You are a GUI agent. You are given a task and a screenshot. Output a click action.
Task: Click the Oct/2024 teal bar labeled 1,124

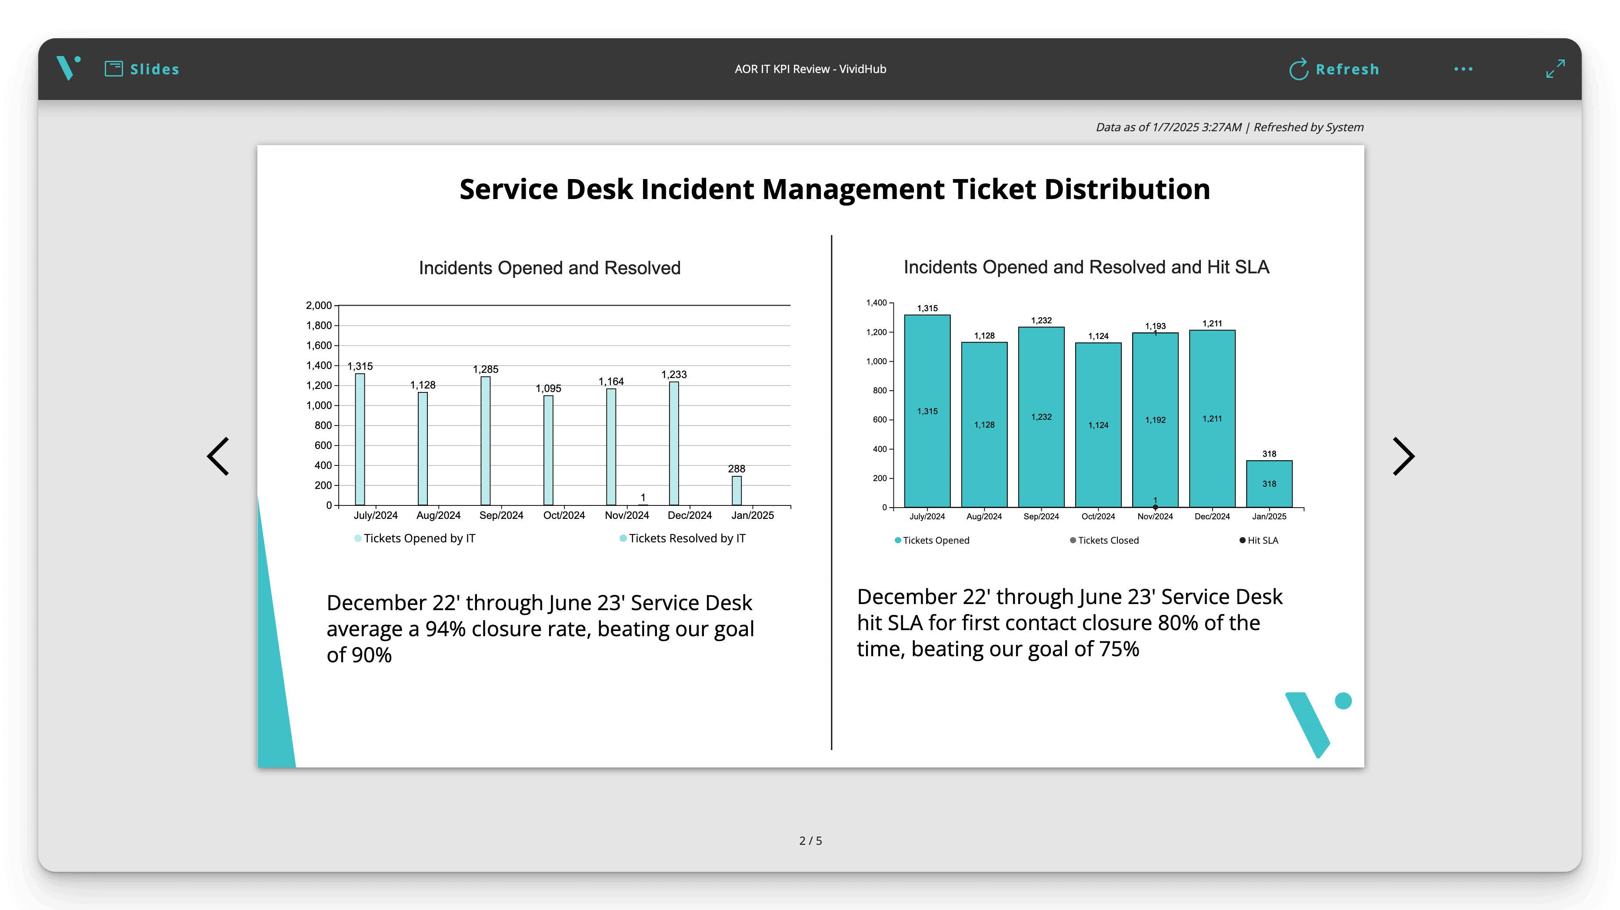1099,425
